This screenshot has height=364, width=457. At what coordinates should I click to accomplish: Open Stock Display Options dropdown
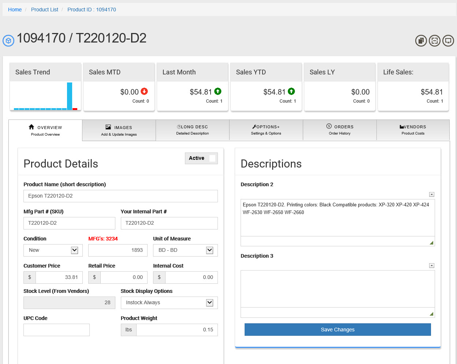click(209, 302)
